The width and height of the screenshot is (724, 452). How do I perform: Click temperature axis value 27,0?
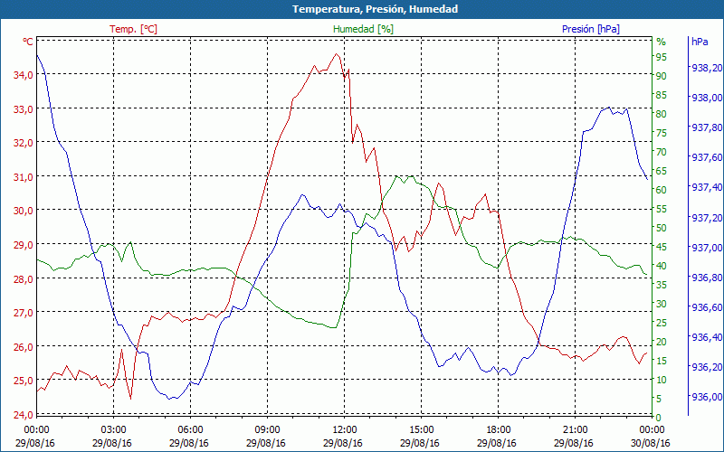click(x=23, y=313)
